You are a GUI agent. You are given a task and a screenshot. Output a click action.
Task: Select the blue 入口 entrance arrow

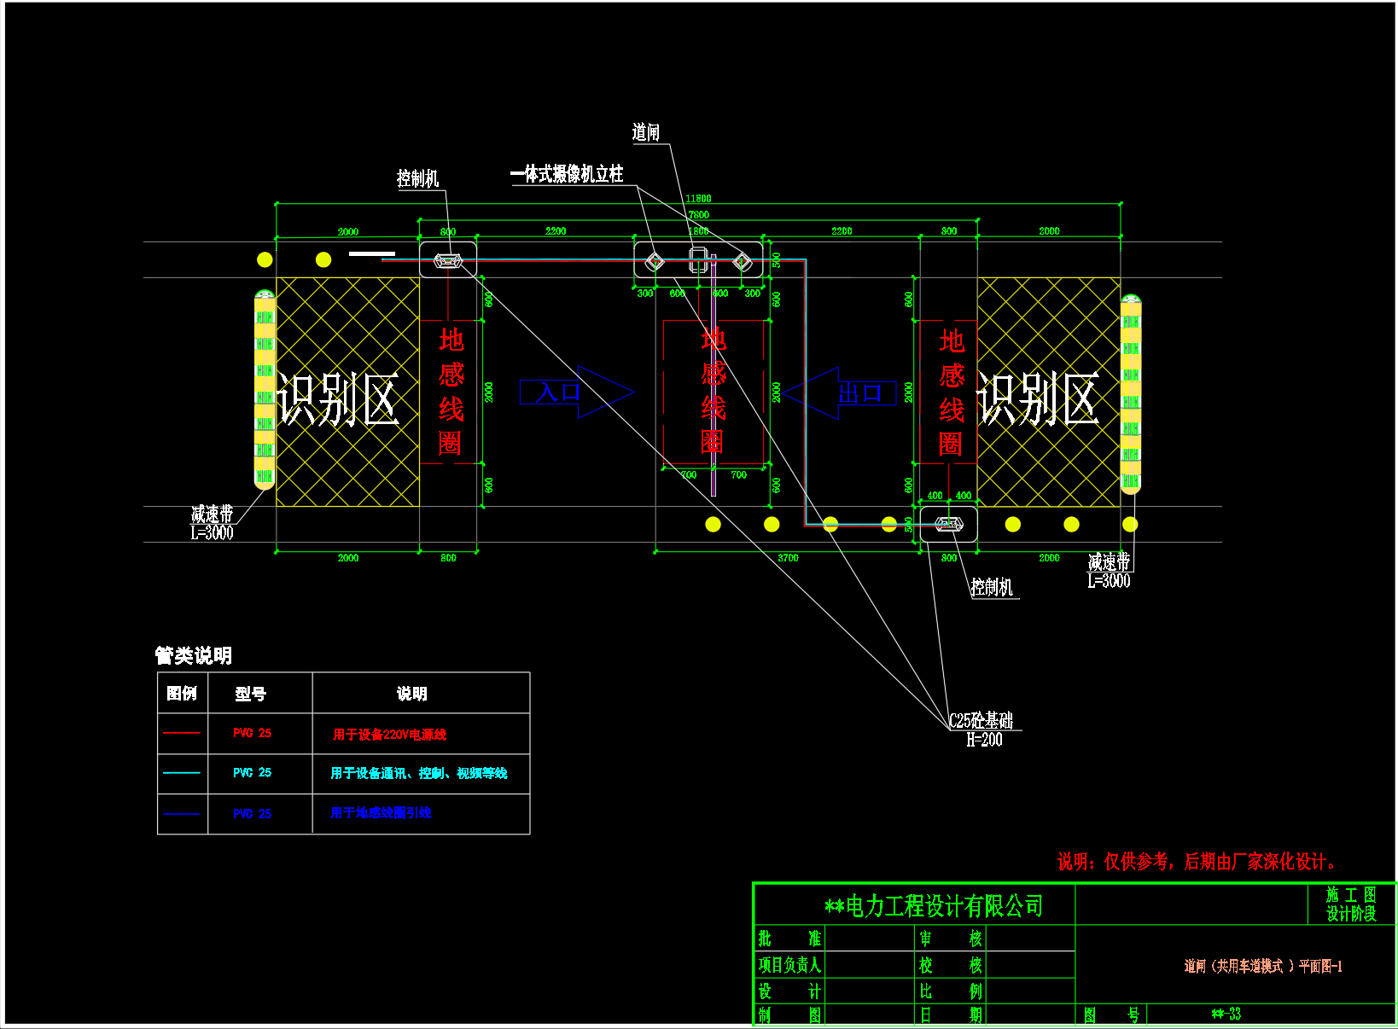coord(577,392)
